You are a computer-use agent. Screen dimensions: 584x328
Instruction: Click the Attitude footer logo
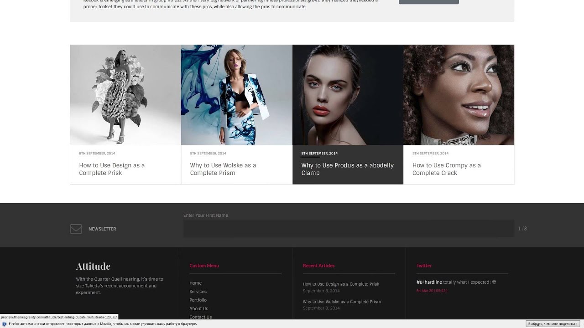click(x=93, y=266)
